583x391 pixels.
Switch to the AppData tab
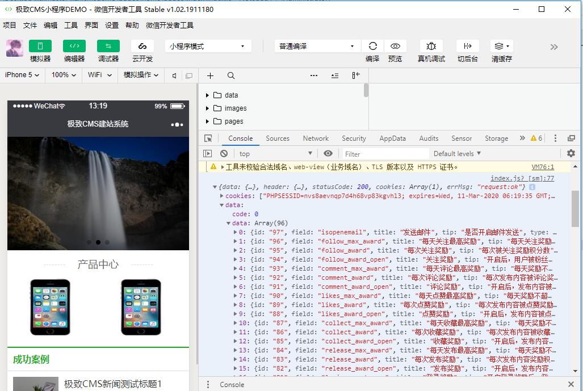point(393,138)
